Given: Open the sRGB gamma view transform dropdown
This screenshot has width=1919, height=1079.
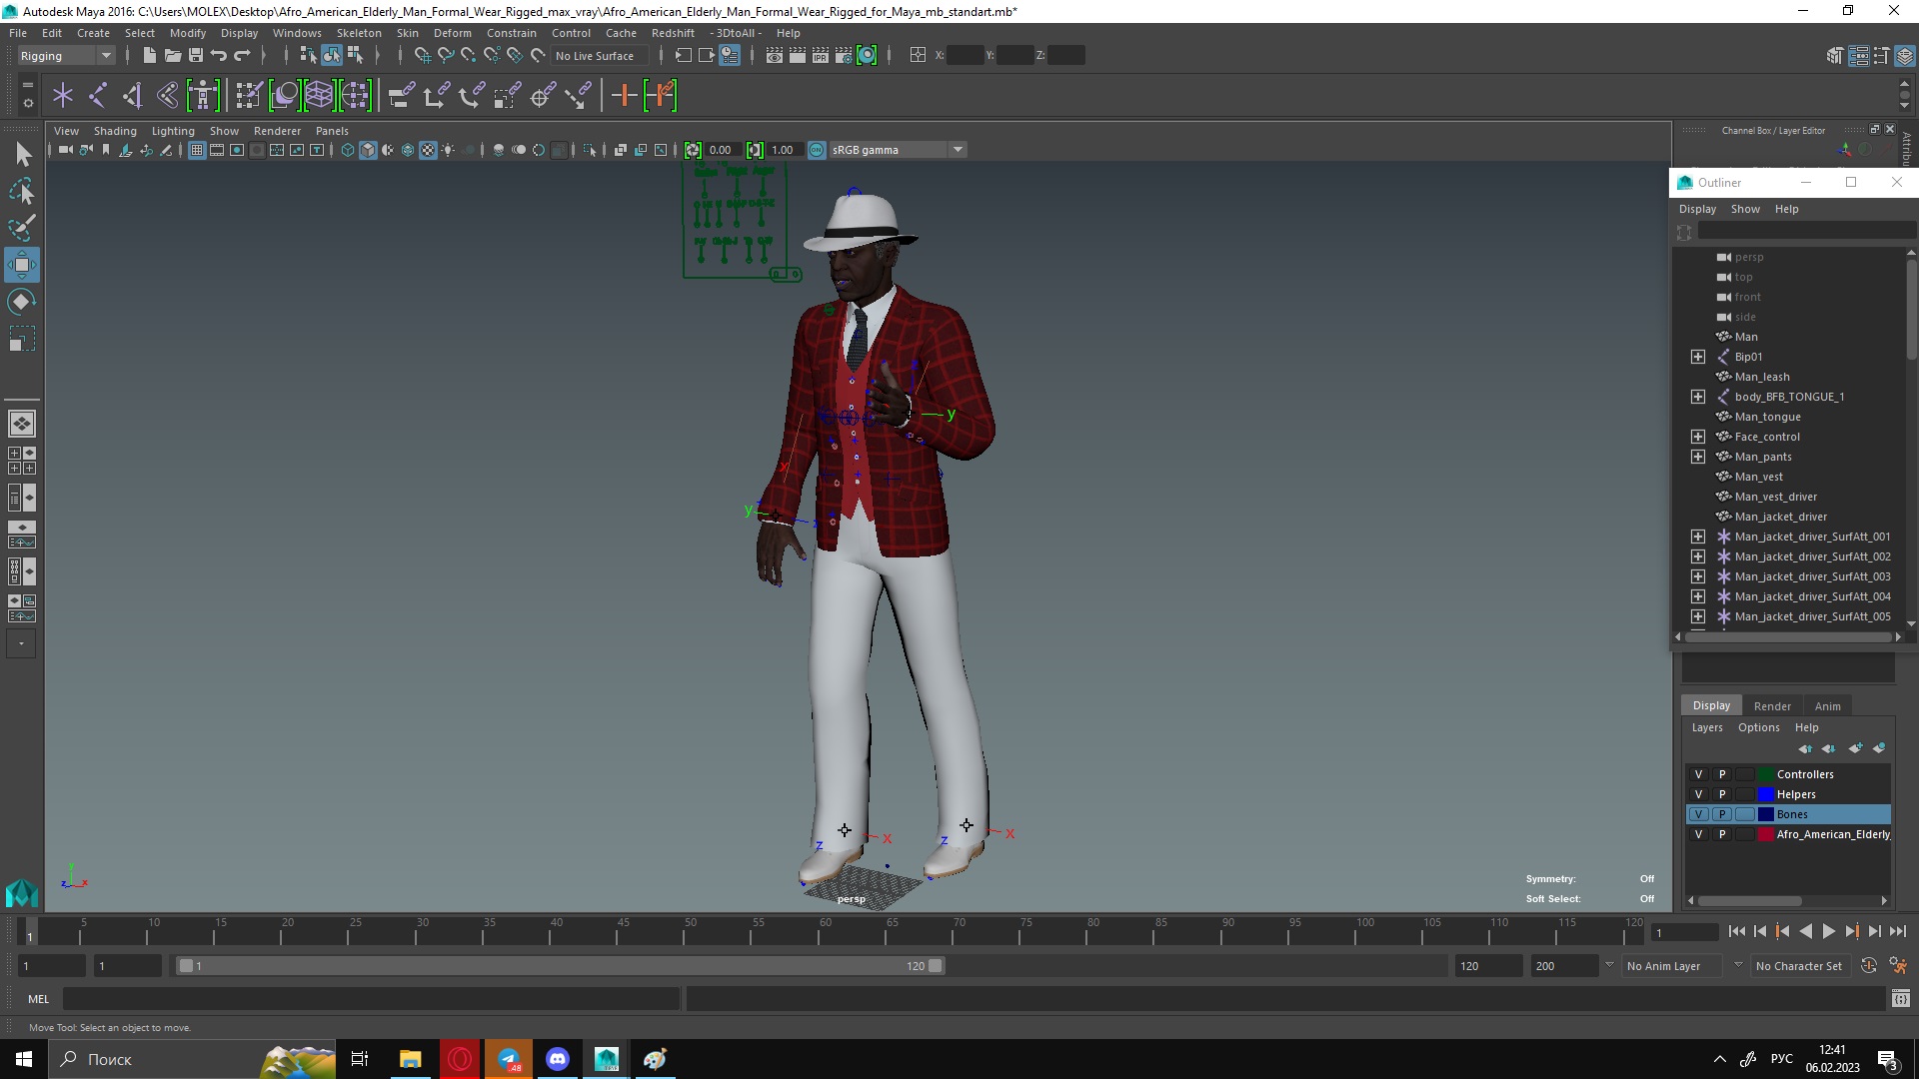Looking at the screenshot, I should point(898,150).
